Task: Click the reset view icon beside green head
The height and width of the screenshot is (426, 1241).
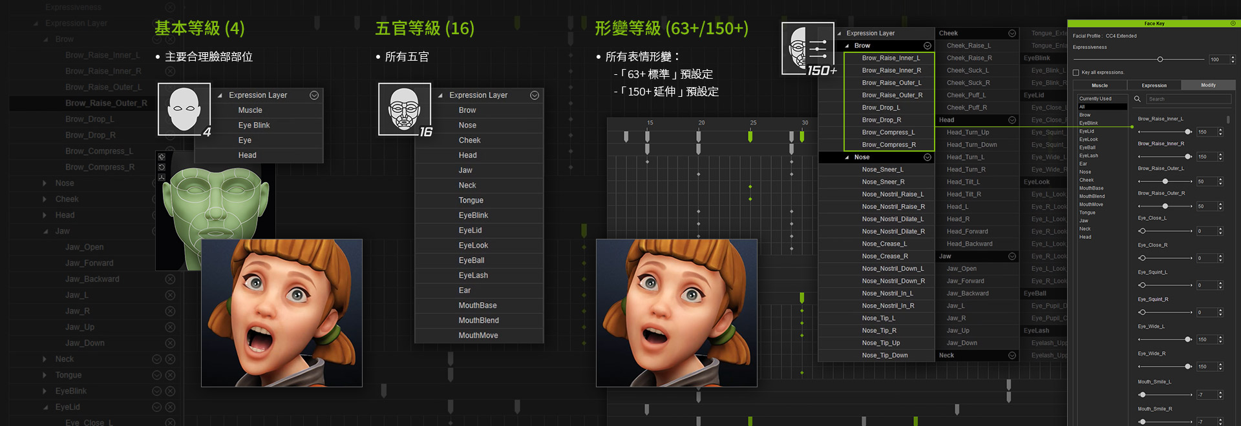Action: tap(162, 167)
